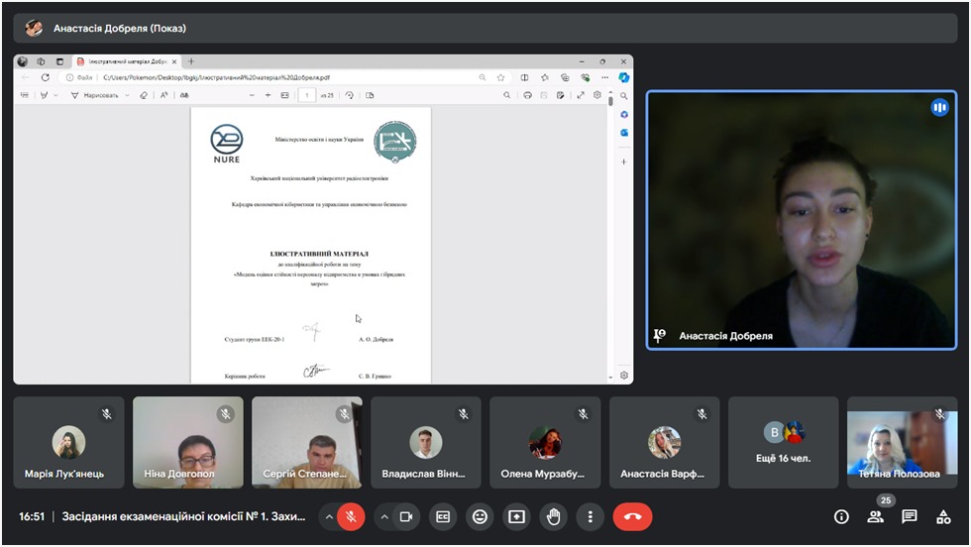The height and width of the screenshot is (547, 971).
Task: Raise your hand in the meeting
Action: (553, 516)
